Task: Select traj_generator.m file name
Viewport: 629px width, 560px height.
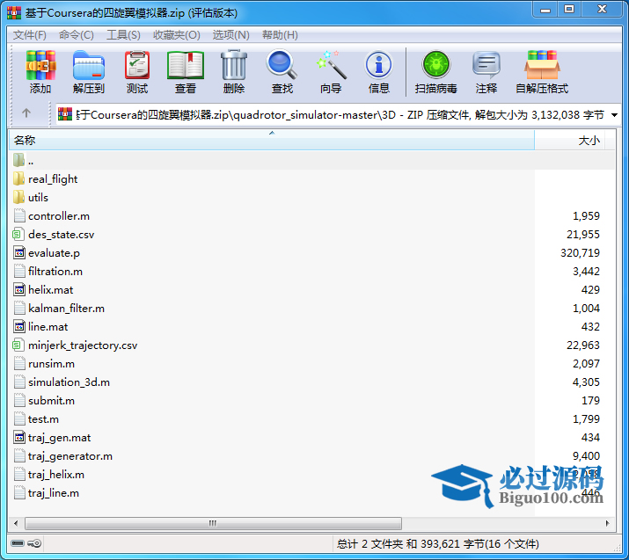Action: pos(70,455)
